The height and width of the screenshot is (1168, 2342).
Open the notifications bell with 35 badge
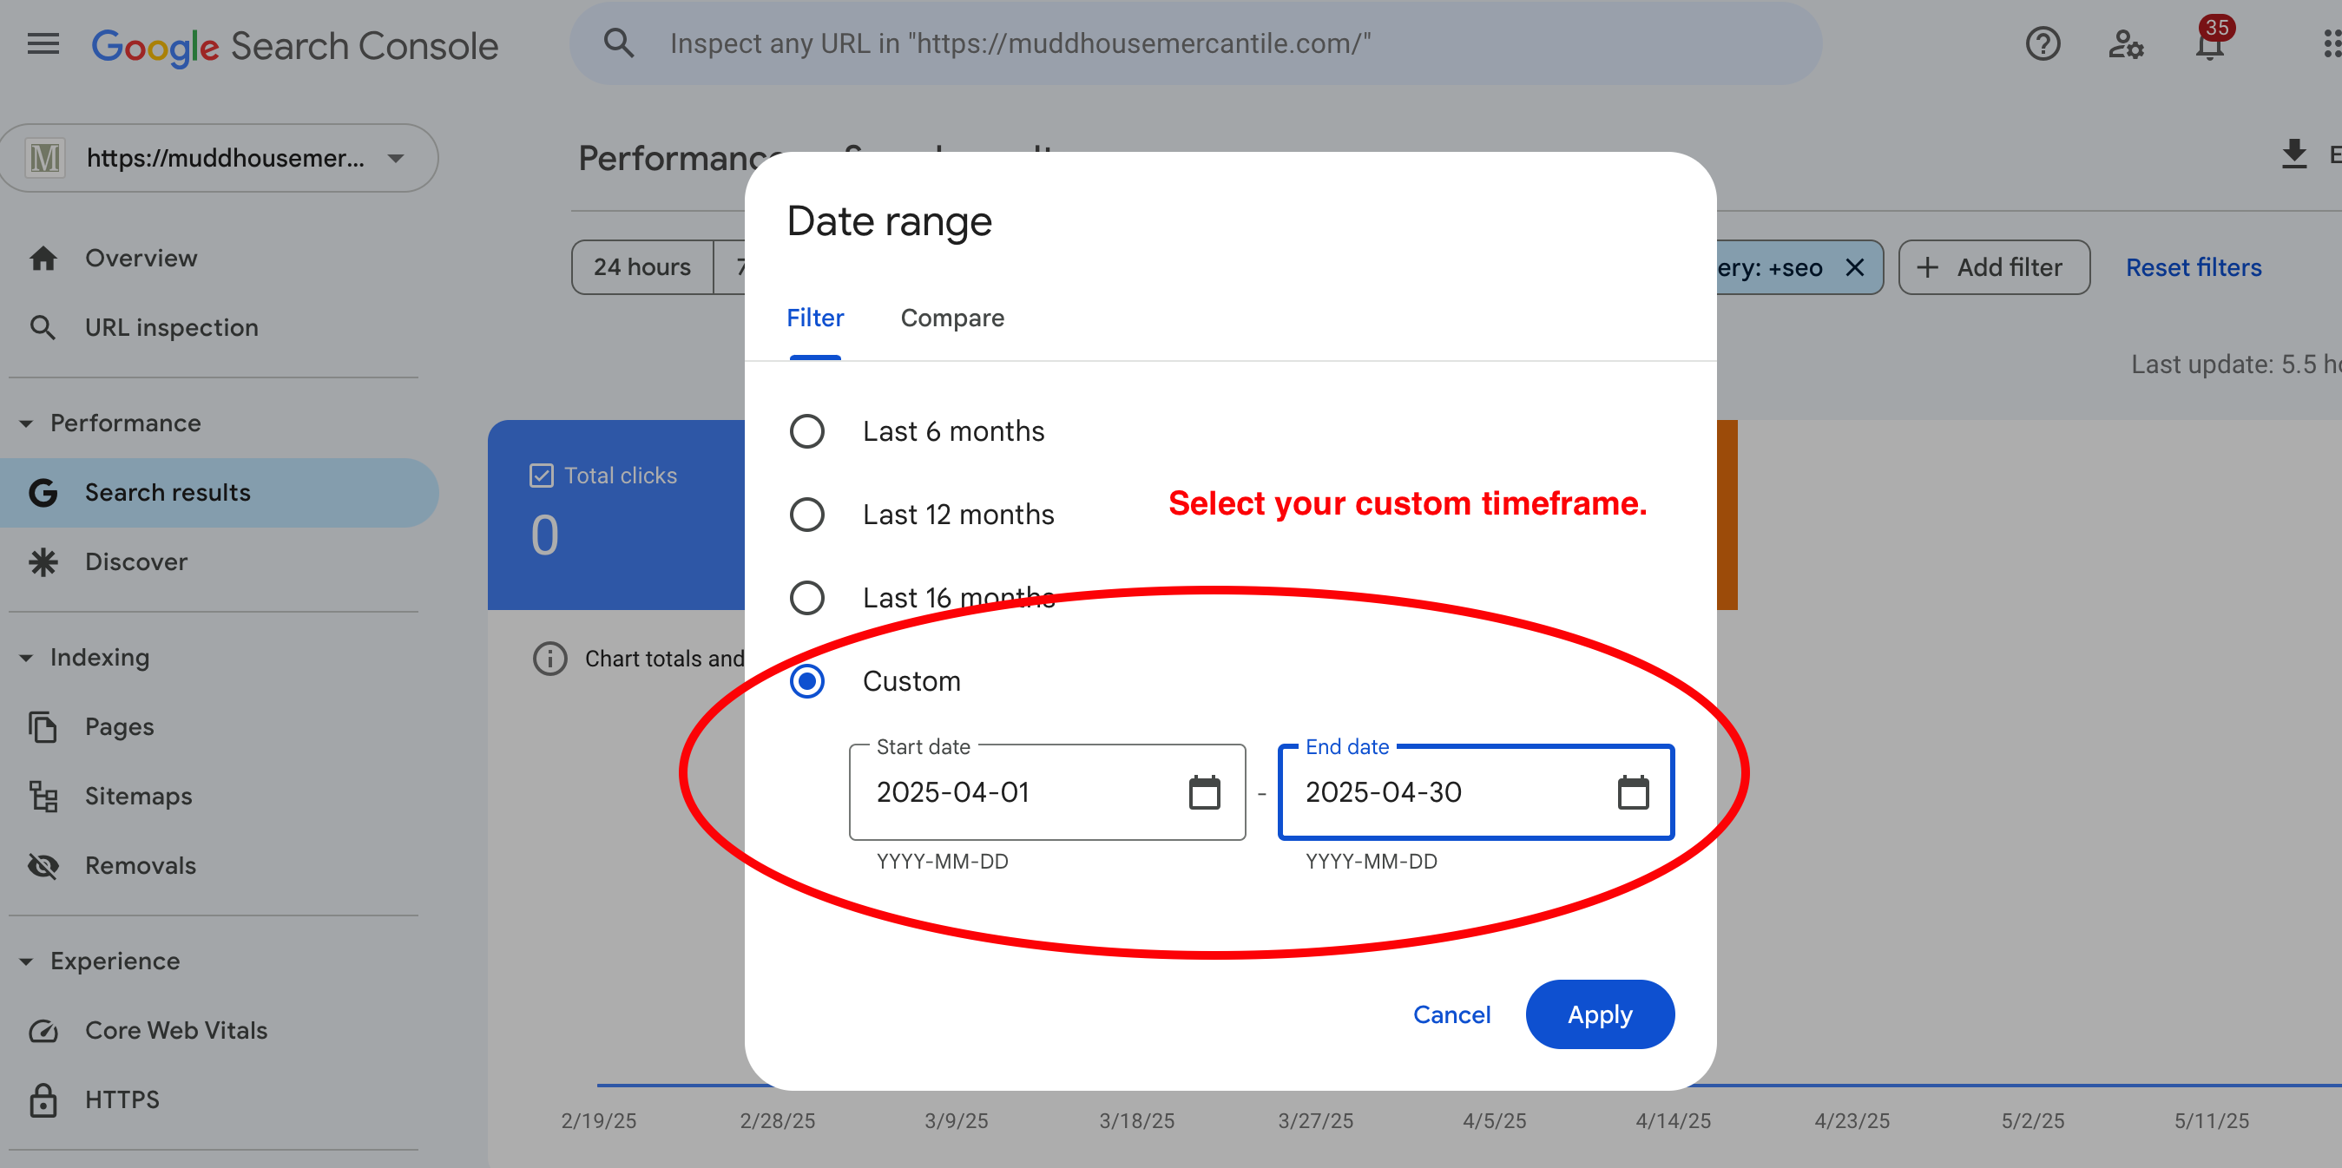pos(2209,43)
